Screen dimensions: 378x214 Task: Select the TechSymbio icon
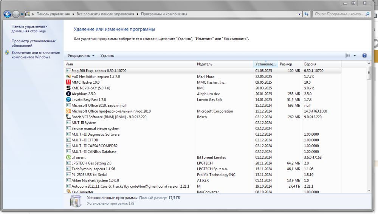click(x=68, y=169)
